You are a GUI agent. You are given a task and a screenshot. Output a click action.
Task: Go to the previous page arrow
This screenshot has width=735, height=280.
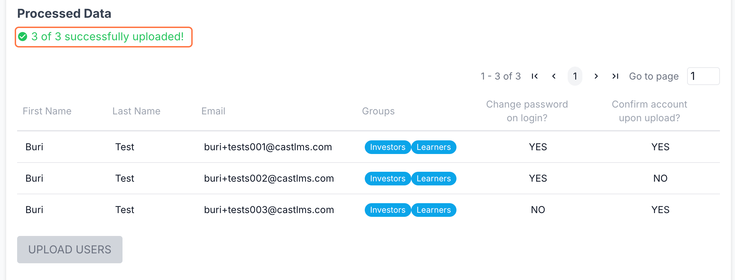554,76
